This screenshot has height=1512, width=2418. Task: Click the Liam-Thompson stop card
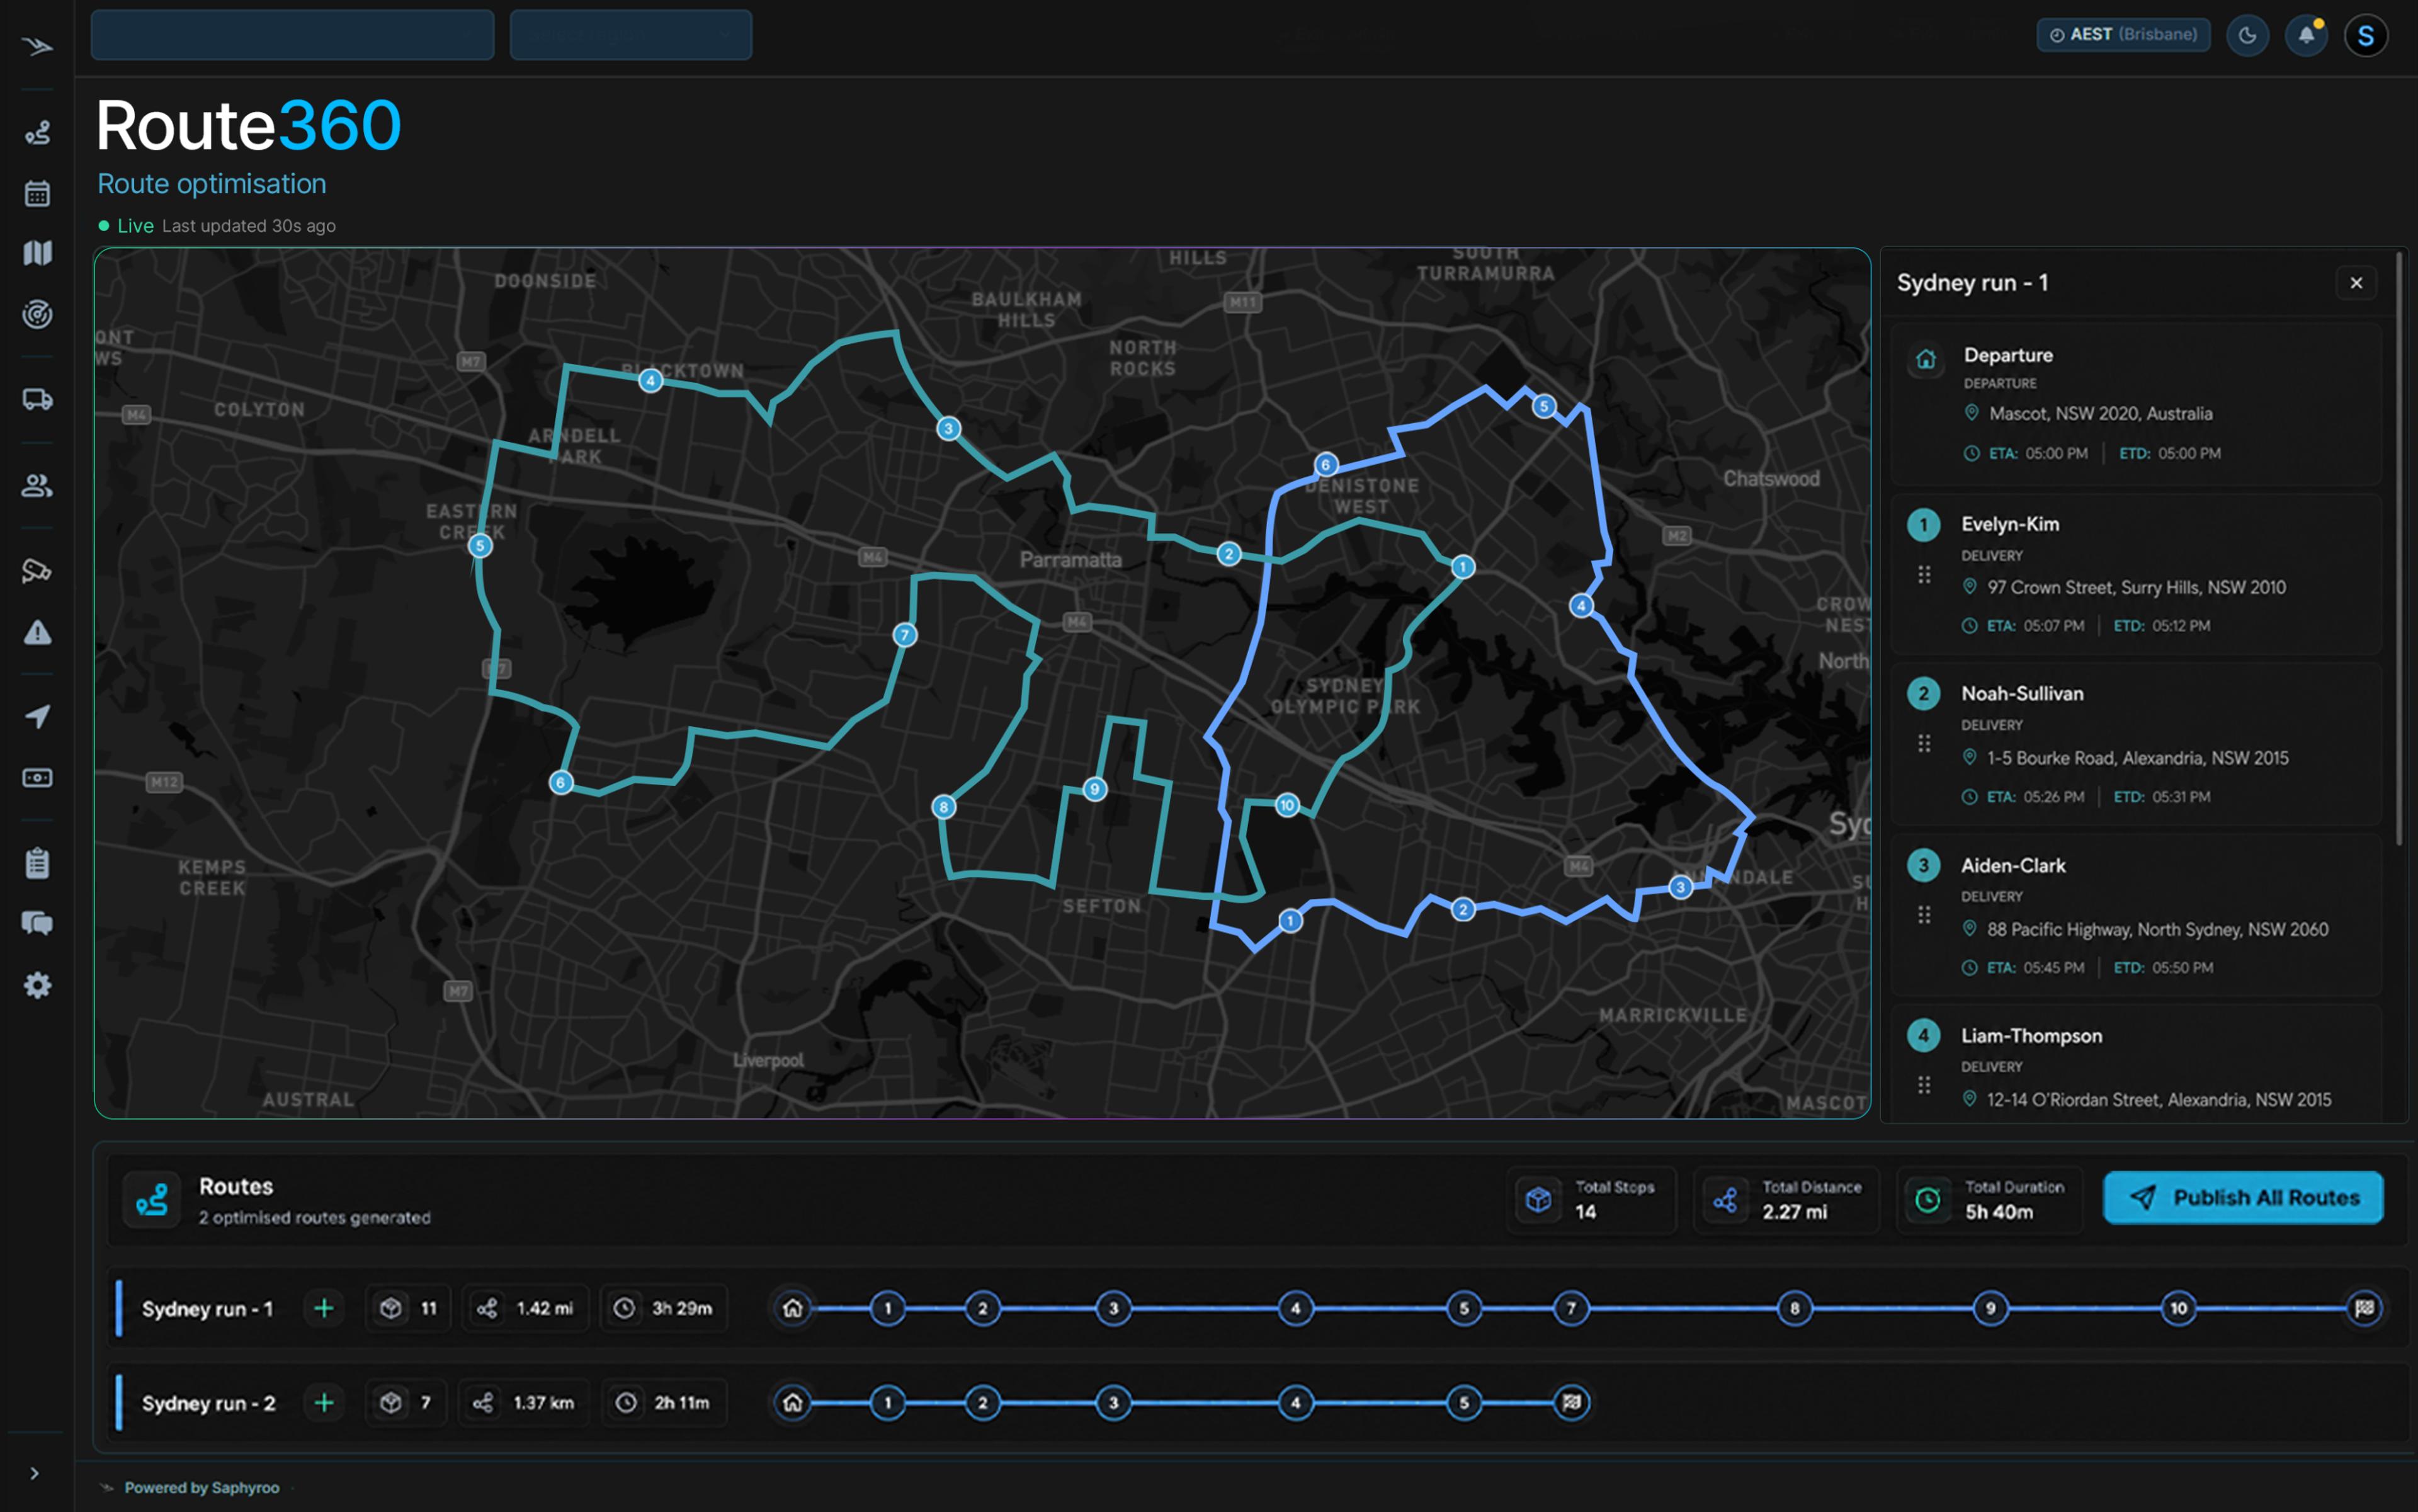click(x=2136, y=1064)
